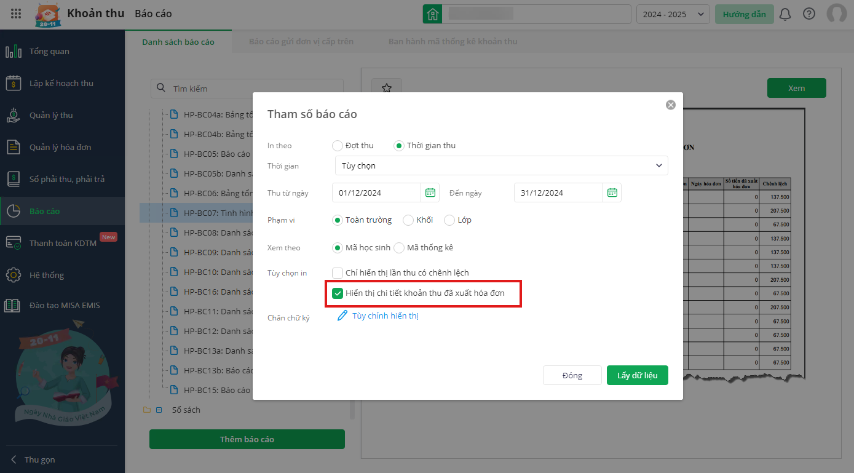
Task: Open calendar picker for Thu từ ngày
Action: coord(430,193)
